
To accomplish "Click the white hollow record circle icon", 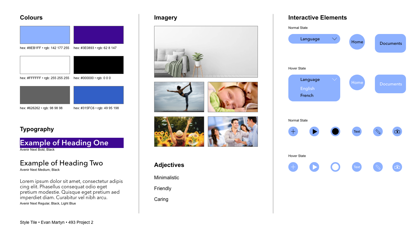I will 335,167.
